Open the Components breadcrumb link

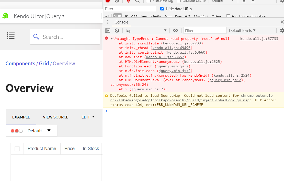[x=20, y=64]
